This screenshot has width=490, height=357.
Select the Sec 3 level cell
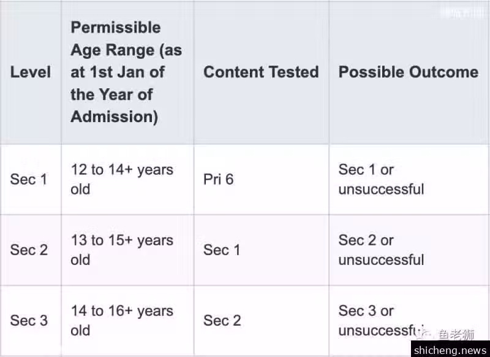point(31,321)
